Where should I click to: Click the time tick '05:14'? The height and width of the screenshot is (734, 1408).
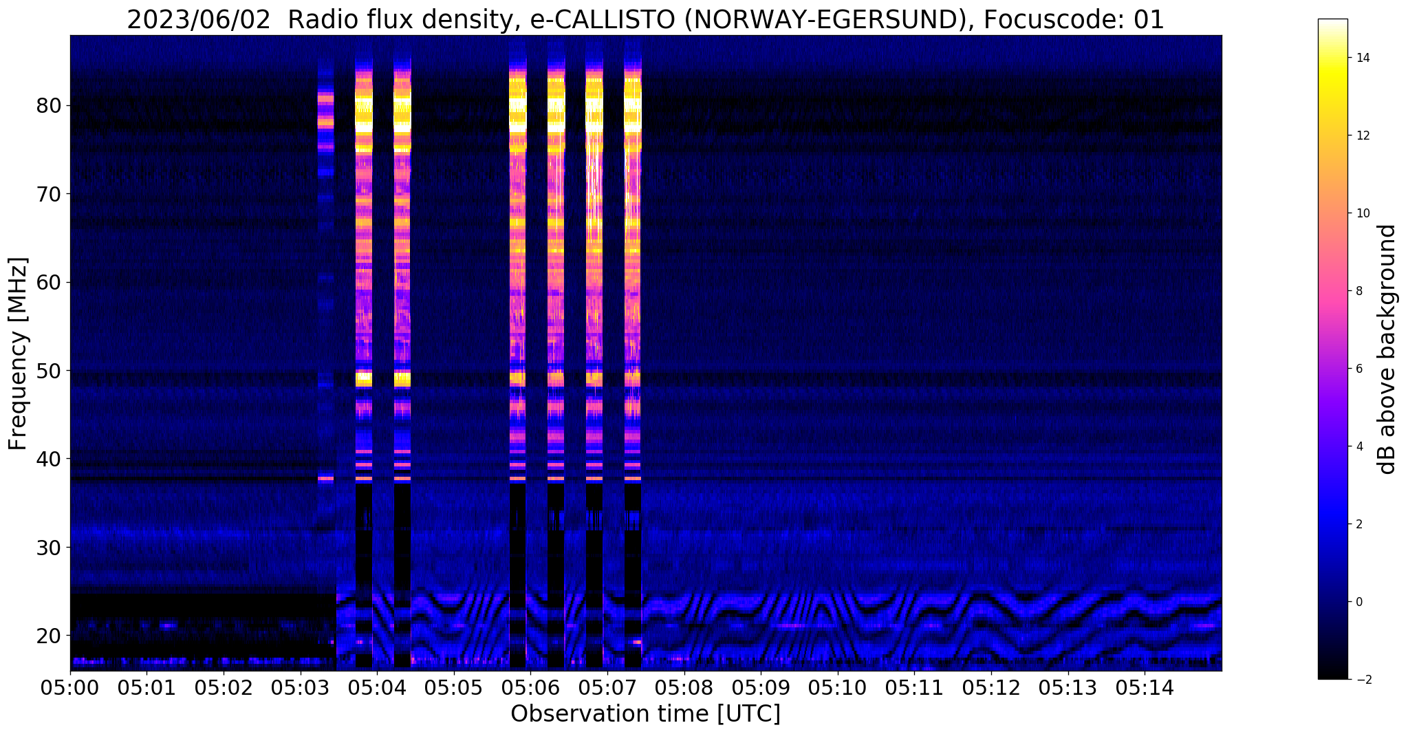click(1145, 687)
